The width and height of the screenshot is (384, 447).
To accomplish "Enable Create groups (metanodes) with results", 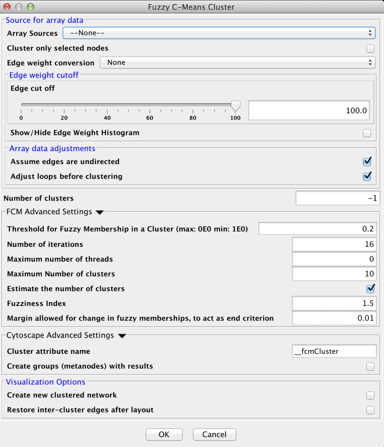I will pos(370,366).
